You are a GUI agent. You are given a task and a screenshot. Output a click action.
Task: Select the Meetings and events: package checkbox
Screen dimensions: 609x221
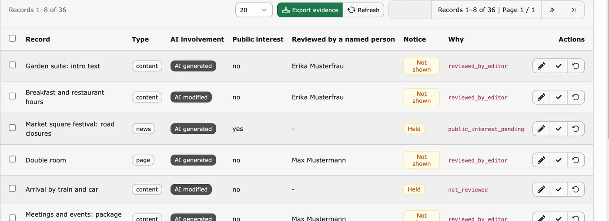pyautogui.click(x=12, y=218)
